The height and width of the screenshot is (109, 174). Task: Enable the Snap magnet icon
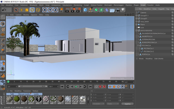coord(3,76)
